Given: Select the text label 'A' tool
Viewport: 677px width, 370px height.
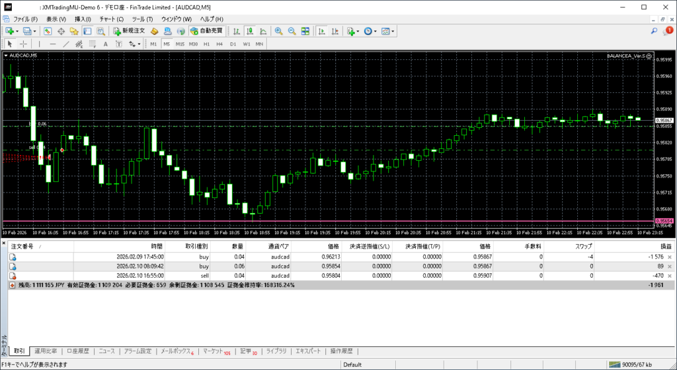Looking at the screenshot, I should (106, 44).
